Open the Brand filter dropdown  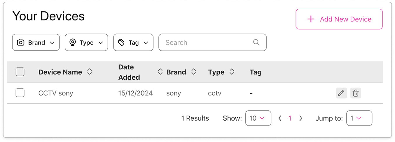click(36, 42)
